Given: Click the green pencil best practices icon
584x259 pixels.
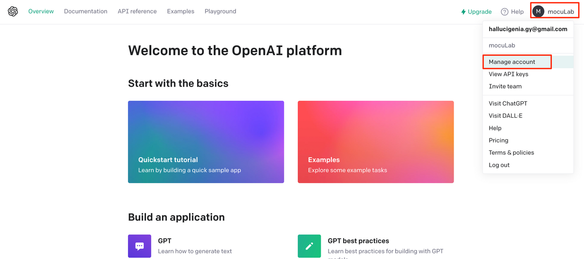Looking at the screenshot, I should coord(310,246).
